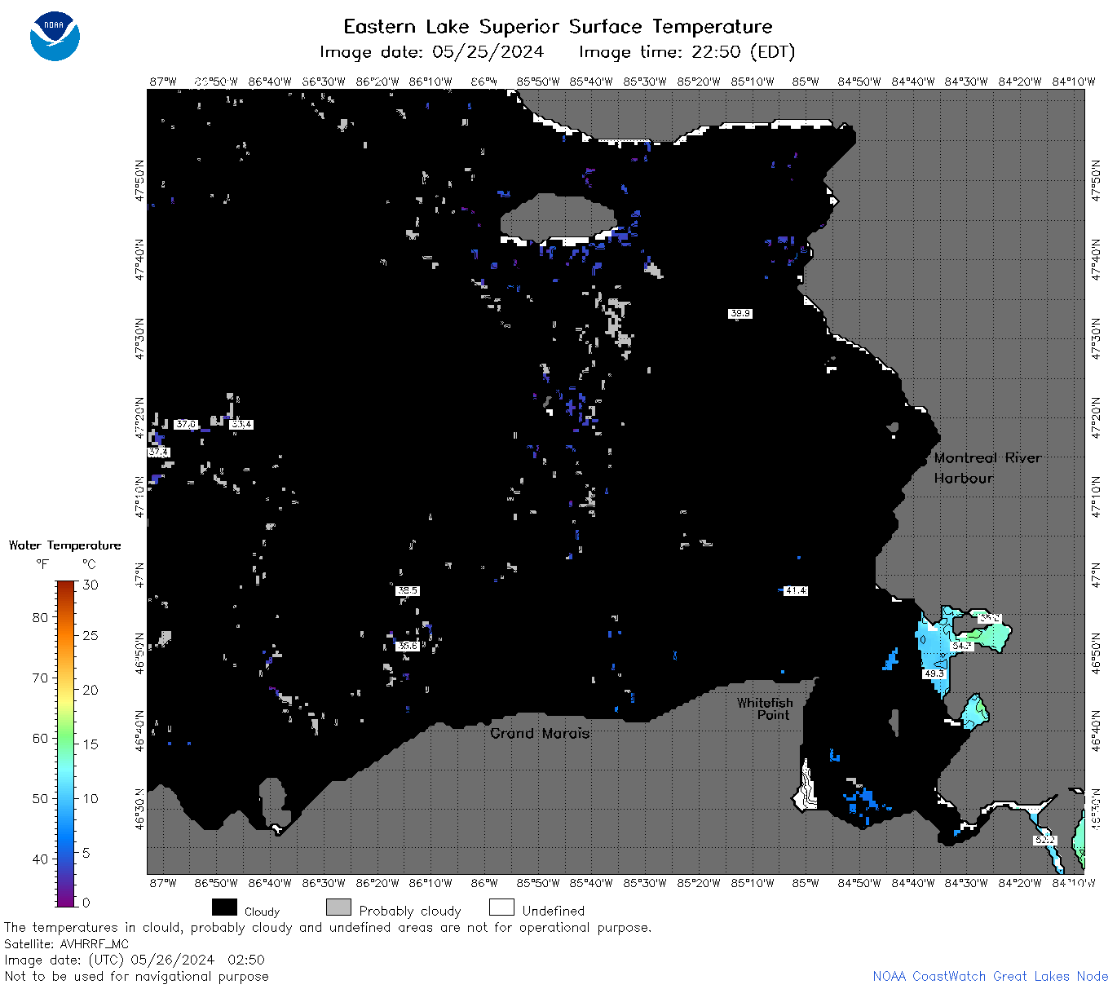Click the Montreal River Harbour place label
1117x989 pixels.
(987, 468)
